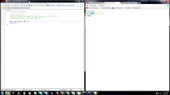Open the Chrome menu button
This screenshot has width=170, height=95.
point(168,6)
